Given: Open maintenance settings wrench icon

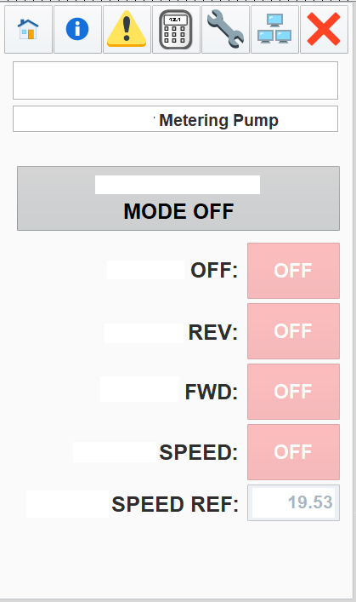Looking at the screenshot, I should [x=225, y=29].
